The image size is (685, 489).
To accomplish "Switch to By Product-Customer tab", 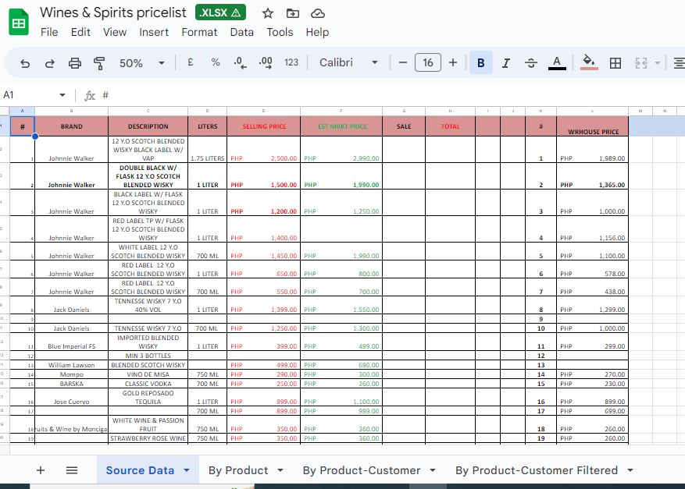I will 362,470.
